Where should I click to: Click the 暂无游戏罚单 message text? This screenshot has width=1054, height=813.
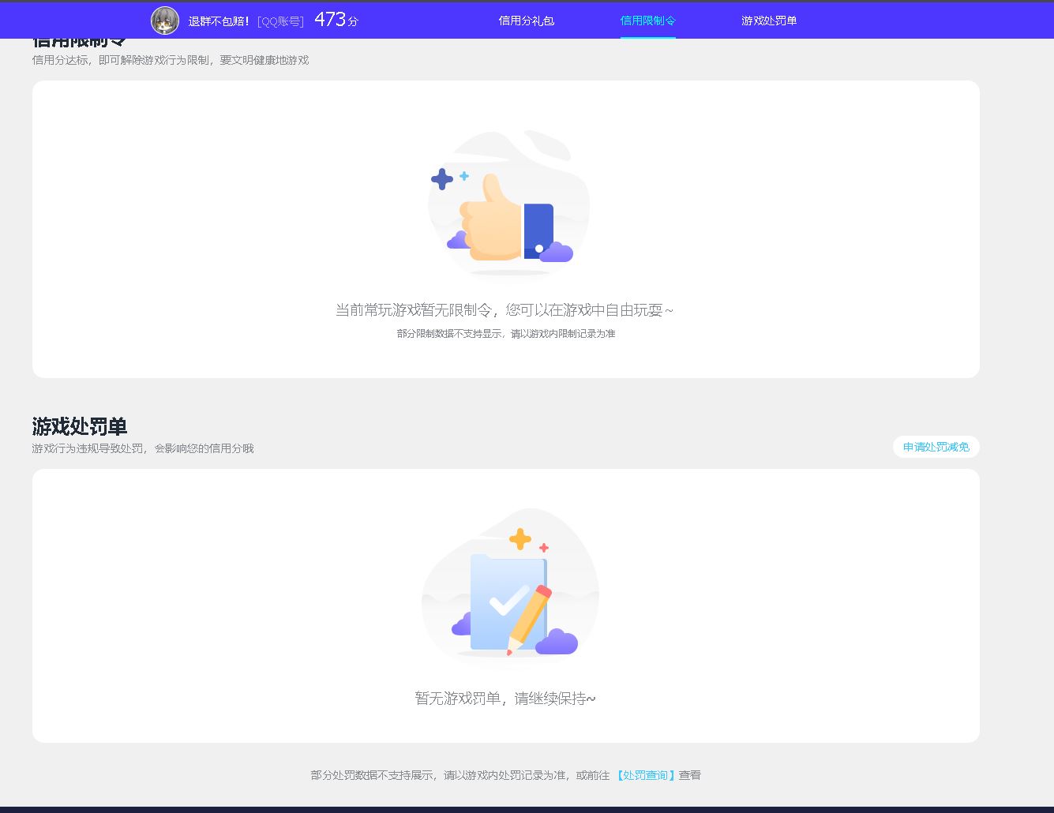coord(505,699)
